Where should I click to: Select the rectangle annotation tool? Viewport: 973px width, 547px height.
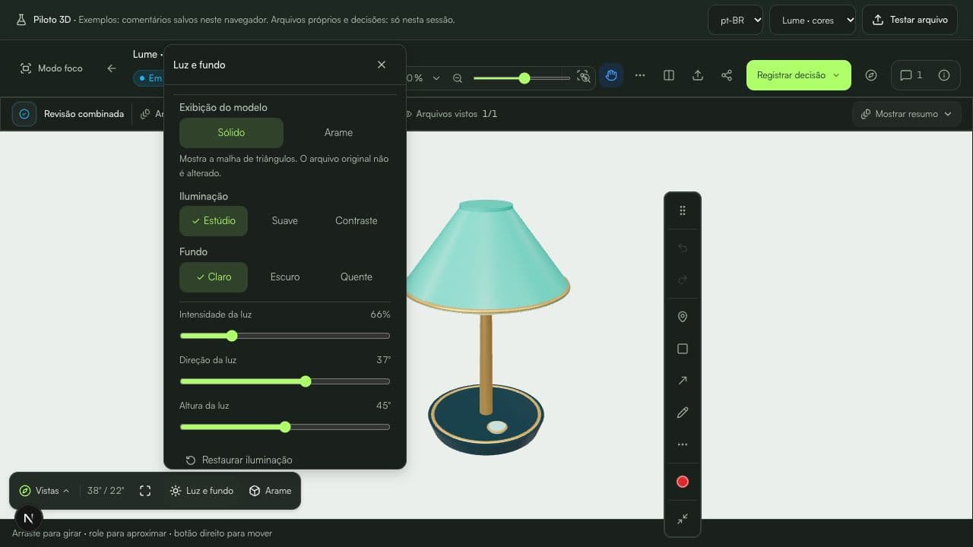pos(682,349)
